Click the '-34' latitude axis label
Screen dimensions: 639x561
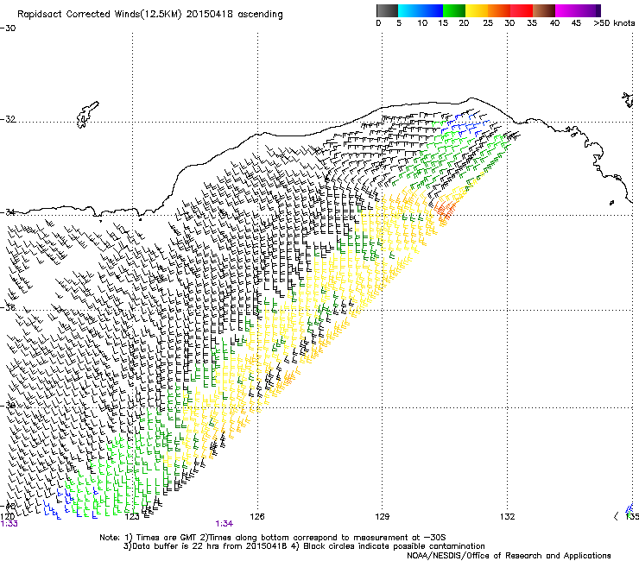pyautogui.click(x=8, y=212)
